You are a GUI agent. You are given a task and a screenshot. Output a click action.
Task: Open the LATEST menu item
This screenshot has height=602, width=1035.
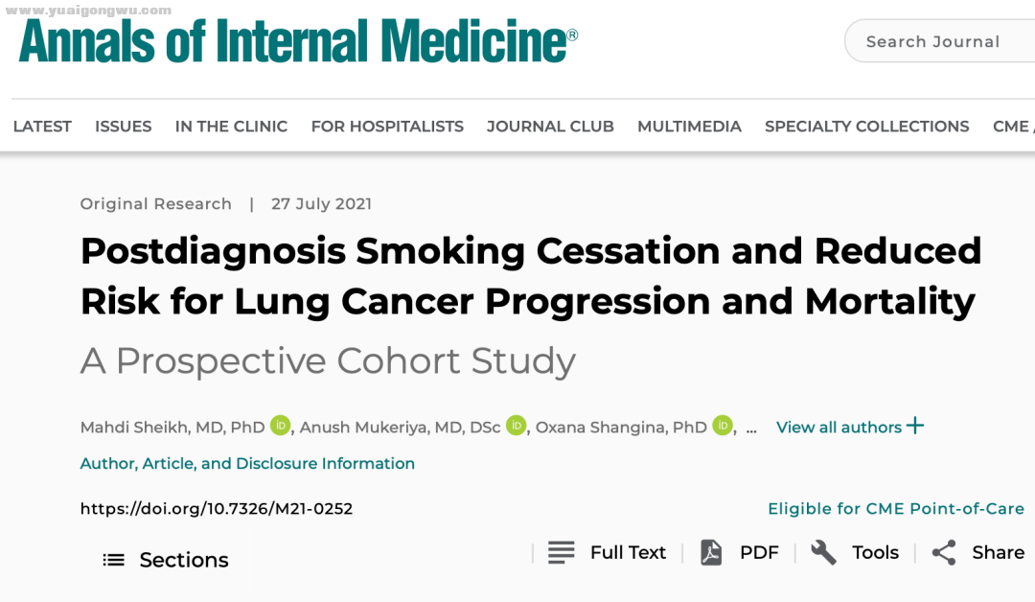click(42, 127)
